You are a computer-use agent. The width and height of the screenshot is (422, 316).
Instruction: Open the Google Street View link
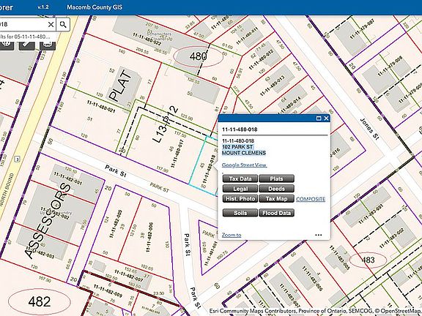tap(245, 165)
